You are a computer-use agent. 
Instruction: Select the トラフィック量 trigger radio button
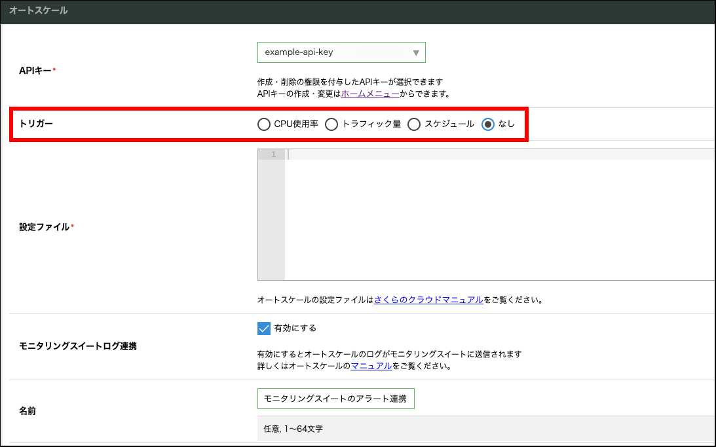click(x=332, y=124)
